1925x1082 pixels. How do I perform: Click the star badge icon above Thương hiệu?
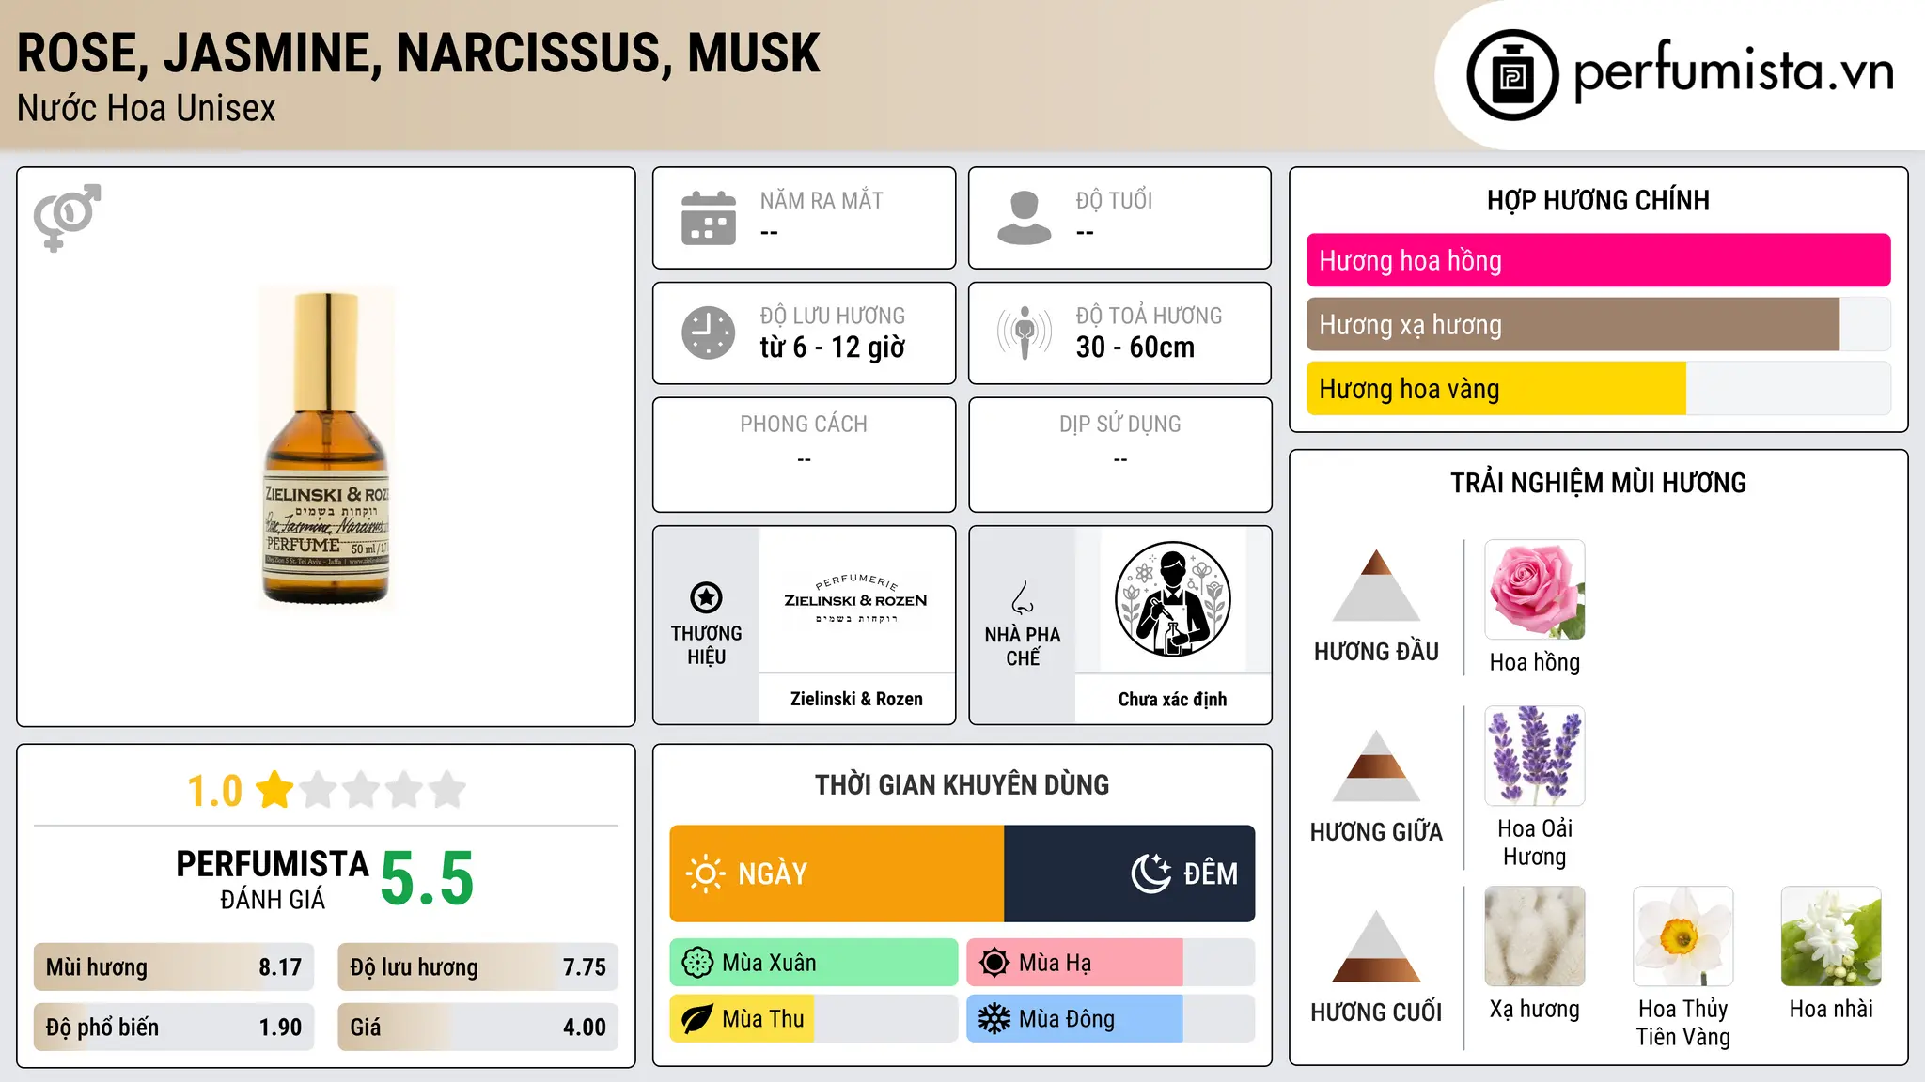click(x=706, y=597)
